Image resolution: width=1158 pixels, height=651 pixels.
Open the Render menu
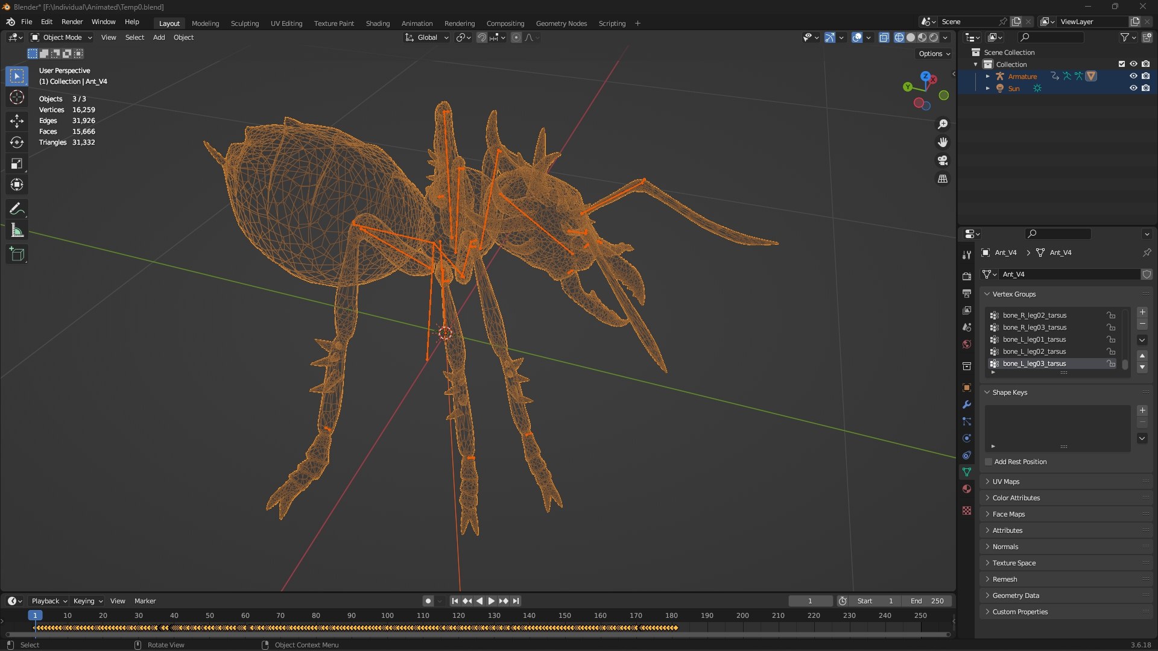72,22
